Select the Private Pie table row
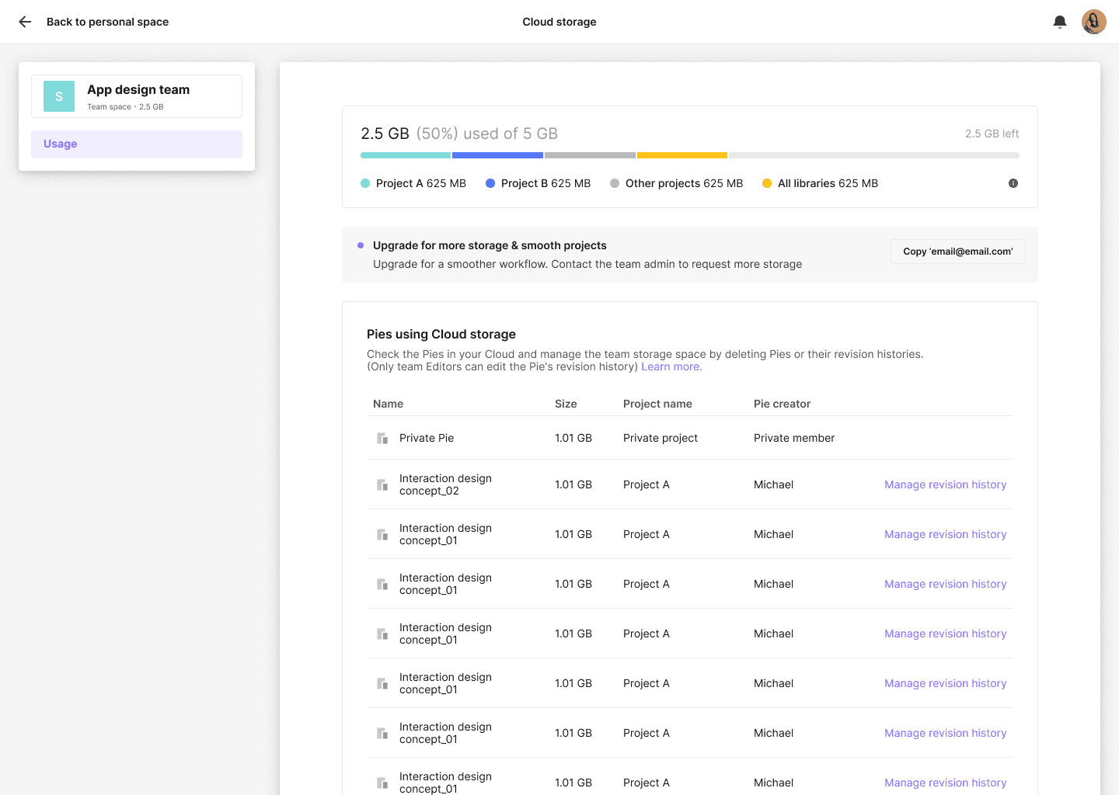1119x795 pixels. tap(684, 437)
